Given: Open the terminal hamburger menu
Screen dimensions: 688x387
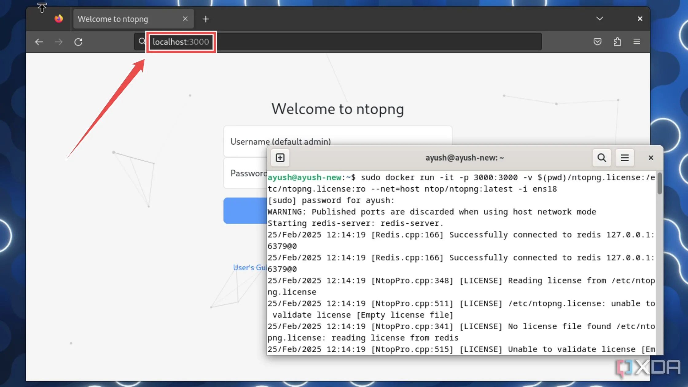Looking at the screenshot, I should (x=624, y=158).
